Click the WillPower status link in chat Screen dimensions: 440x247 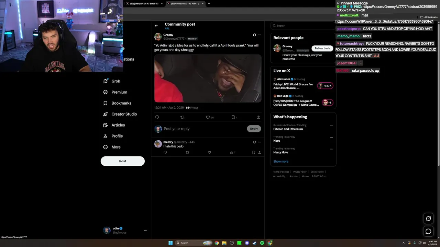(384, 22)
